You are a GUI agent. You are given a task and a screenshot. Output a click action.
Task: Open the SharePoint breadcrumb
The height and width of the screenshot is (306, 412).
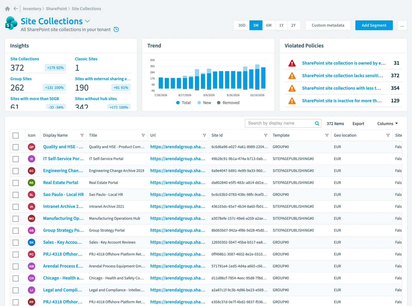coord(56,9)
